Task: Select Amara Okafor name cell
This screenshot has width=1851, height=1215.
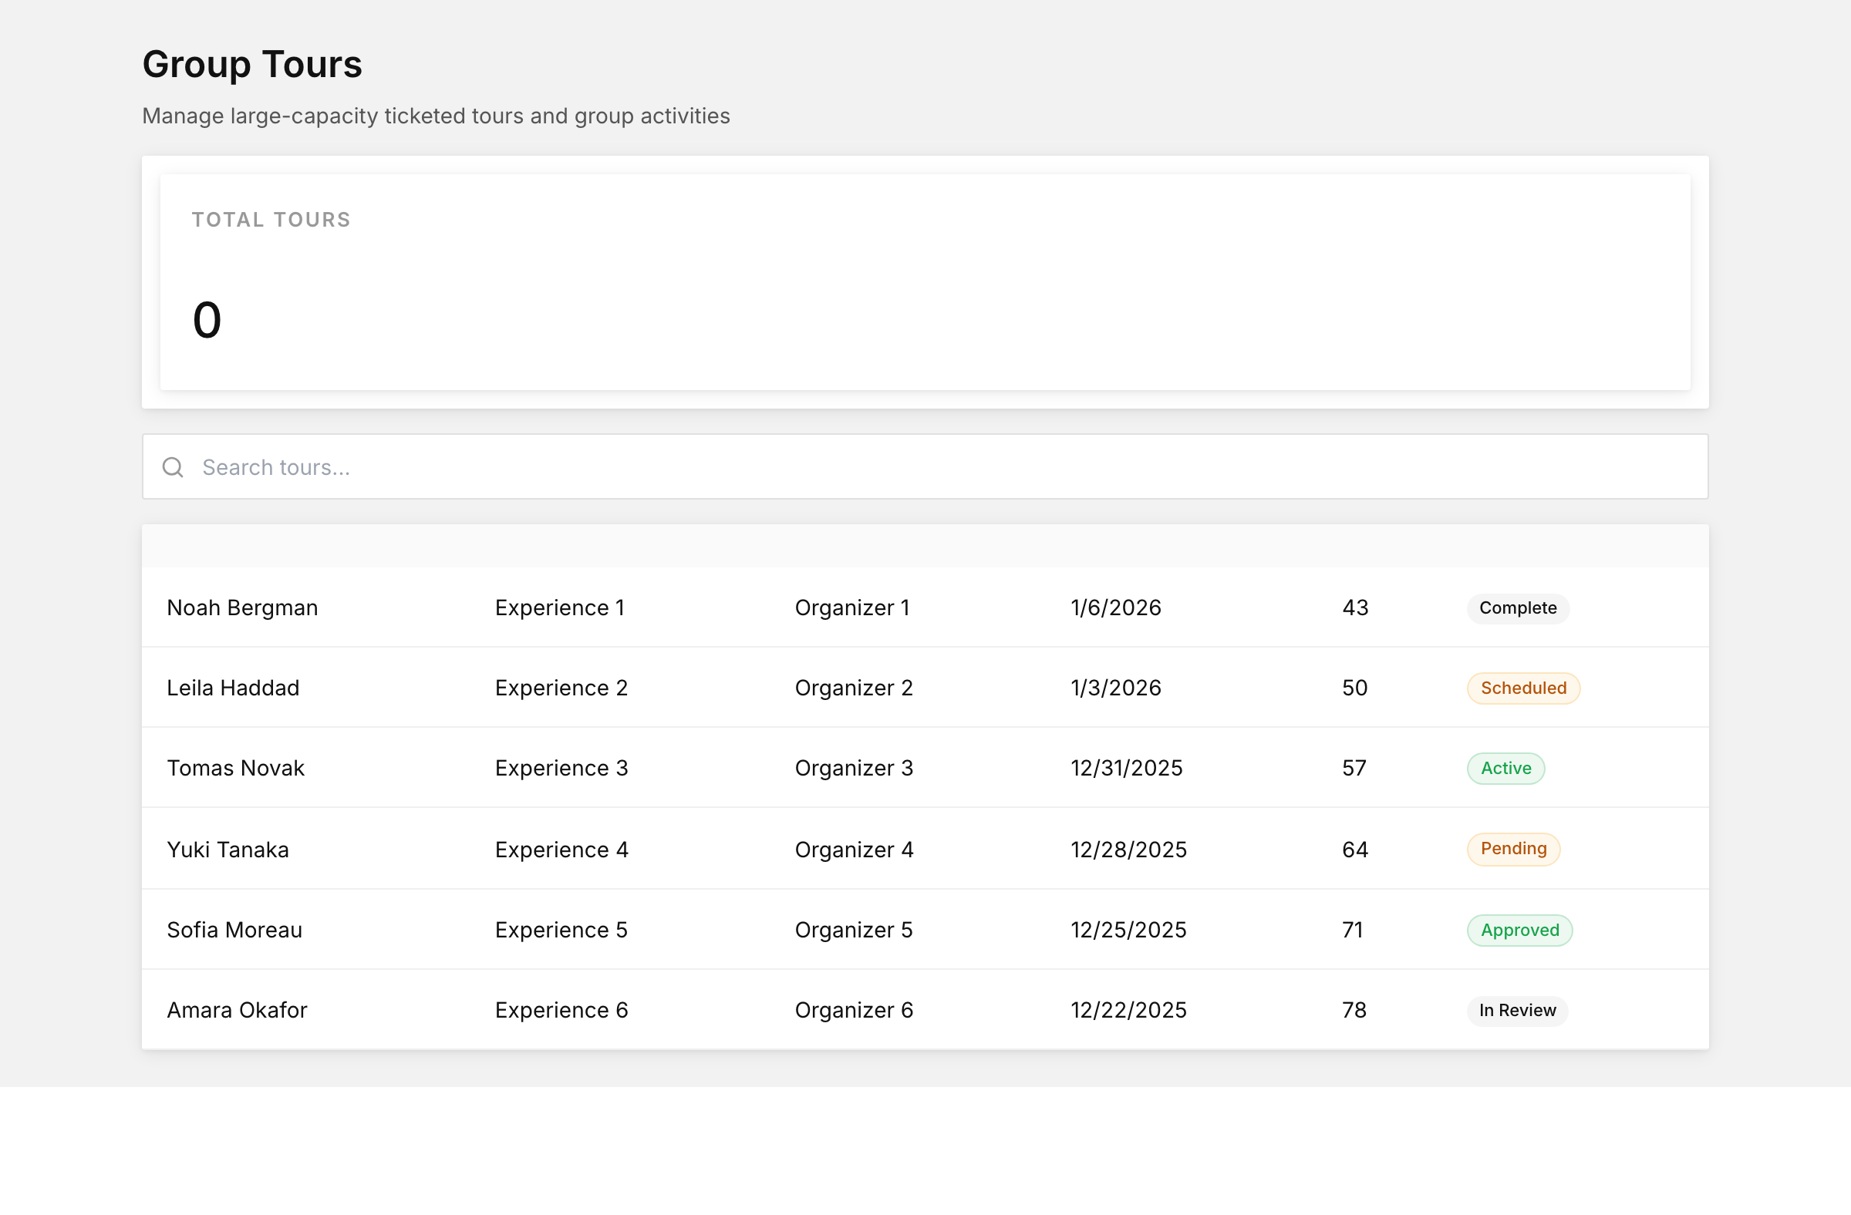Action: (238, 1010)
